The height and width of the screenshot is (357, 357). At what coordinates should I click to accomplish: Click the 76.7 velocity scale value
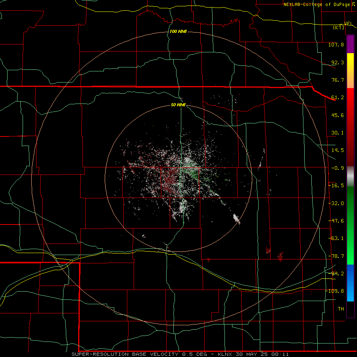tap(338, 80)
